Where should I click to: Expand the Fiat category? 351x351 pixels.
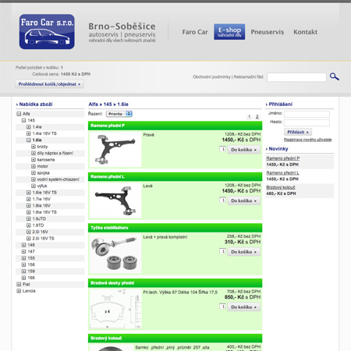[19, 284]
